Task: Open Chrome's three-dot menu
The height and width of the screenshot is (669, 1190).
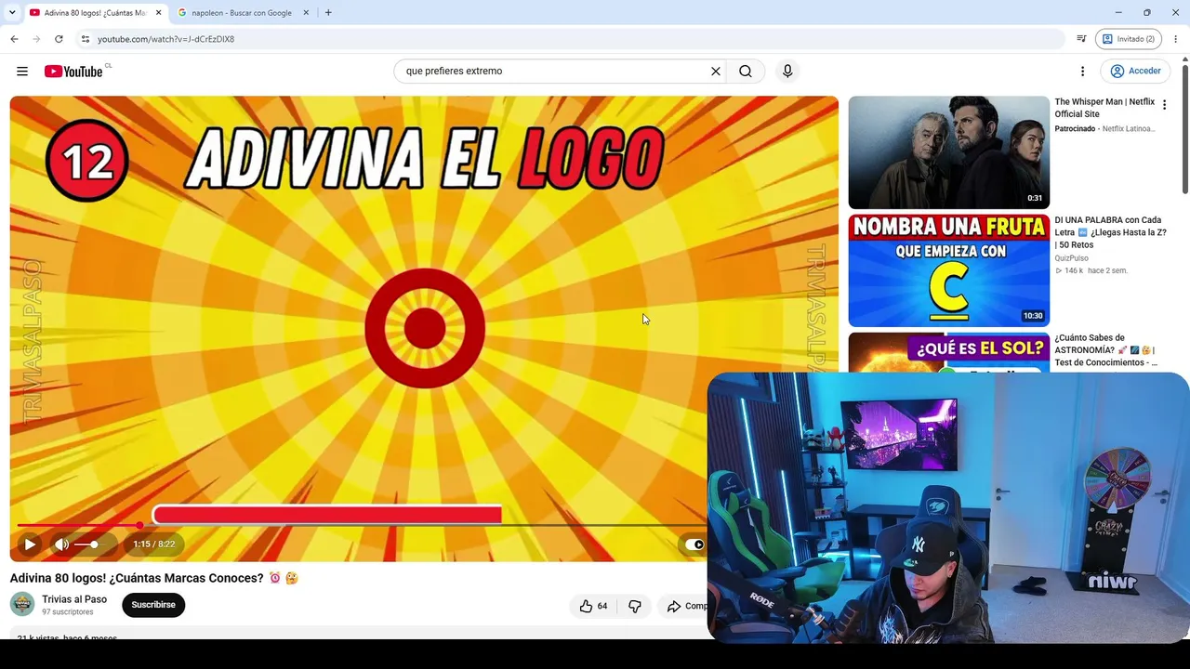Action: point(1176,39)
